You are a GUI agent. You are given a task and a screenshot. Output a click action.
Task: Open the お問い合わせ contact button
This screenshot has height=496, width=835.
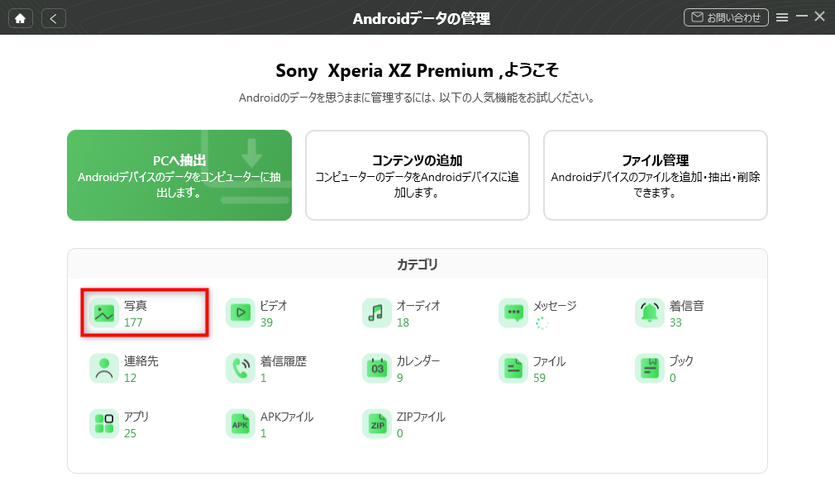pos(726,17)
